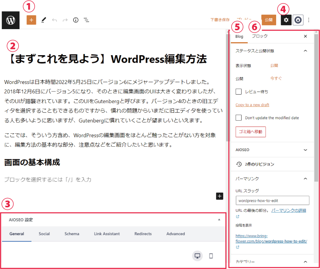Collapse the ステータスと公開状態 section
Screen dimensions: 320x269
coord(305,51)
